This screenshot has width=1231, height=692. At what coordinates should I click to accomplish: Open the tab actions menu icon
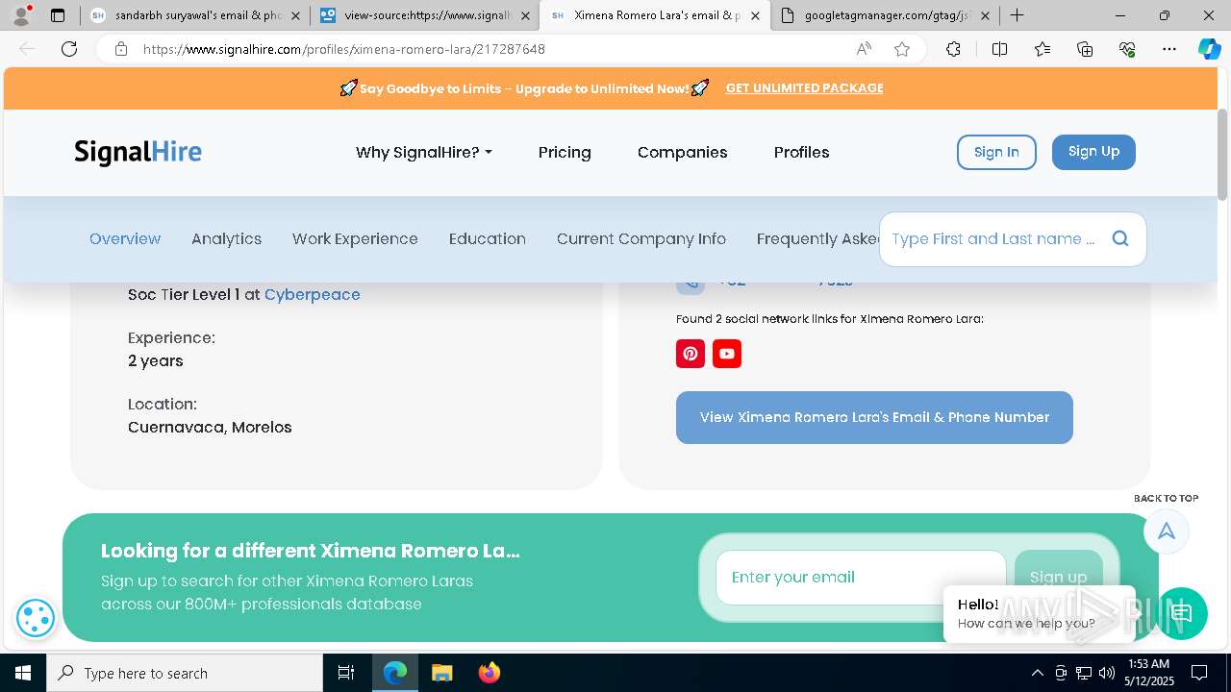pyautogui.click(x=58, y=15)
